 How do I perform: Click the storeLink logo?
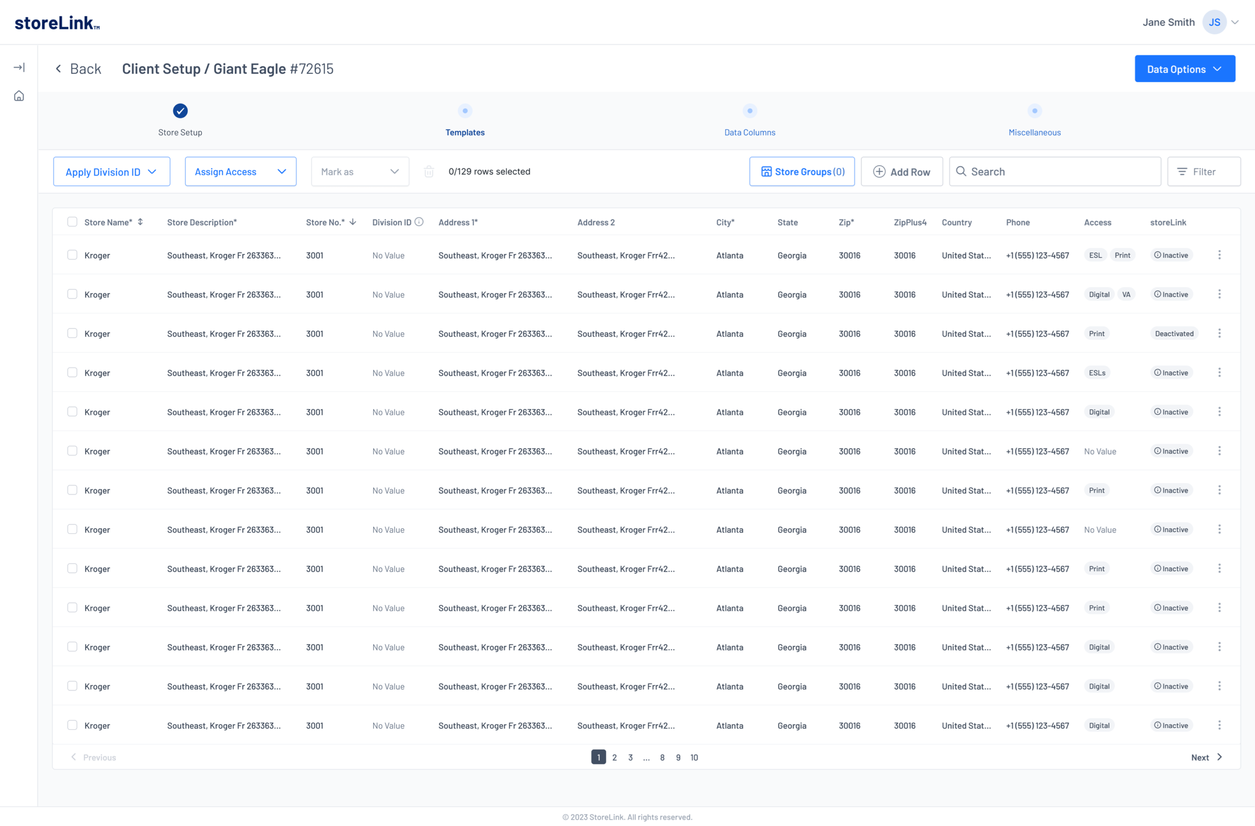click(x=57, y=23)
